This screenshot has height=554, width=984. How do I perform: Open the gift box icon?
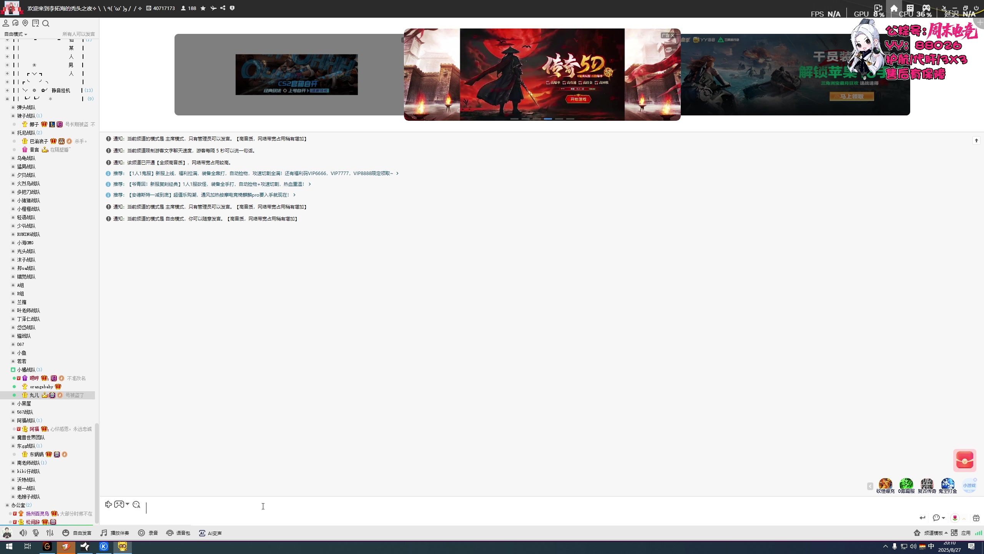(x=976, y=518)
